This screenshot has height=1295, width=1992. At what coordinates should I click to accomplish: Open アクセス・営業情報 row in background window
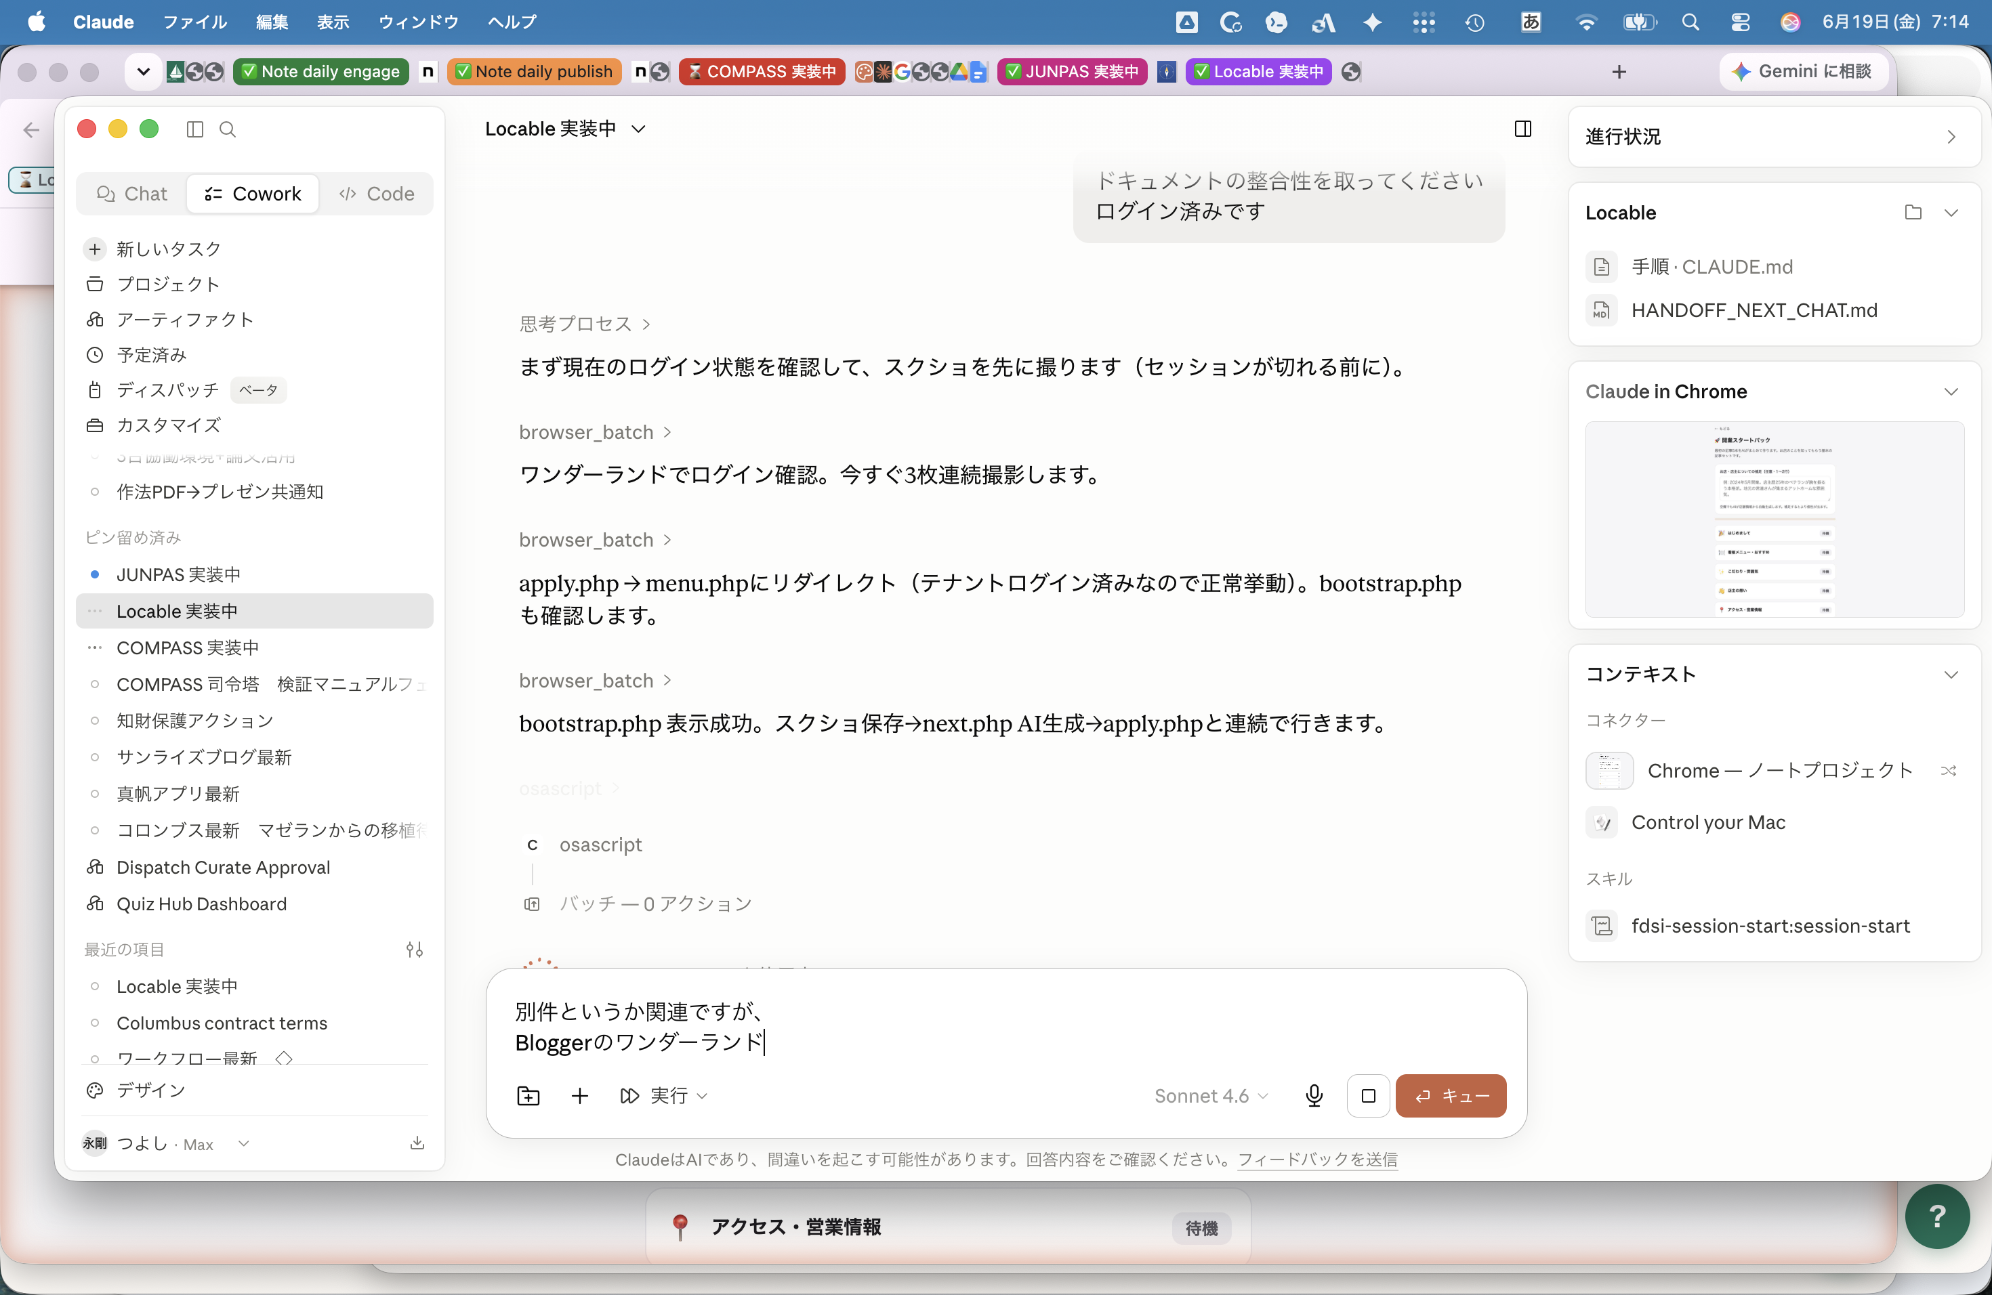949,1227
